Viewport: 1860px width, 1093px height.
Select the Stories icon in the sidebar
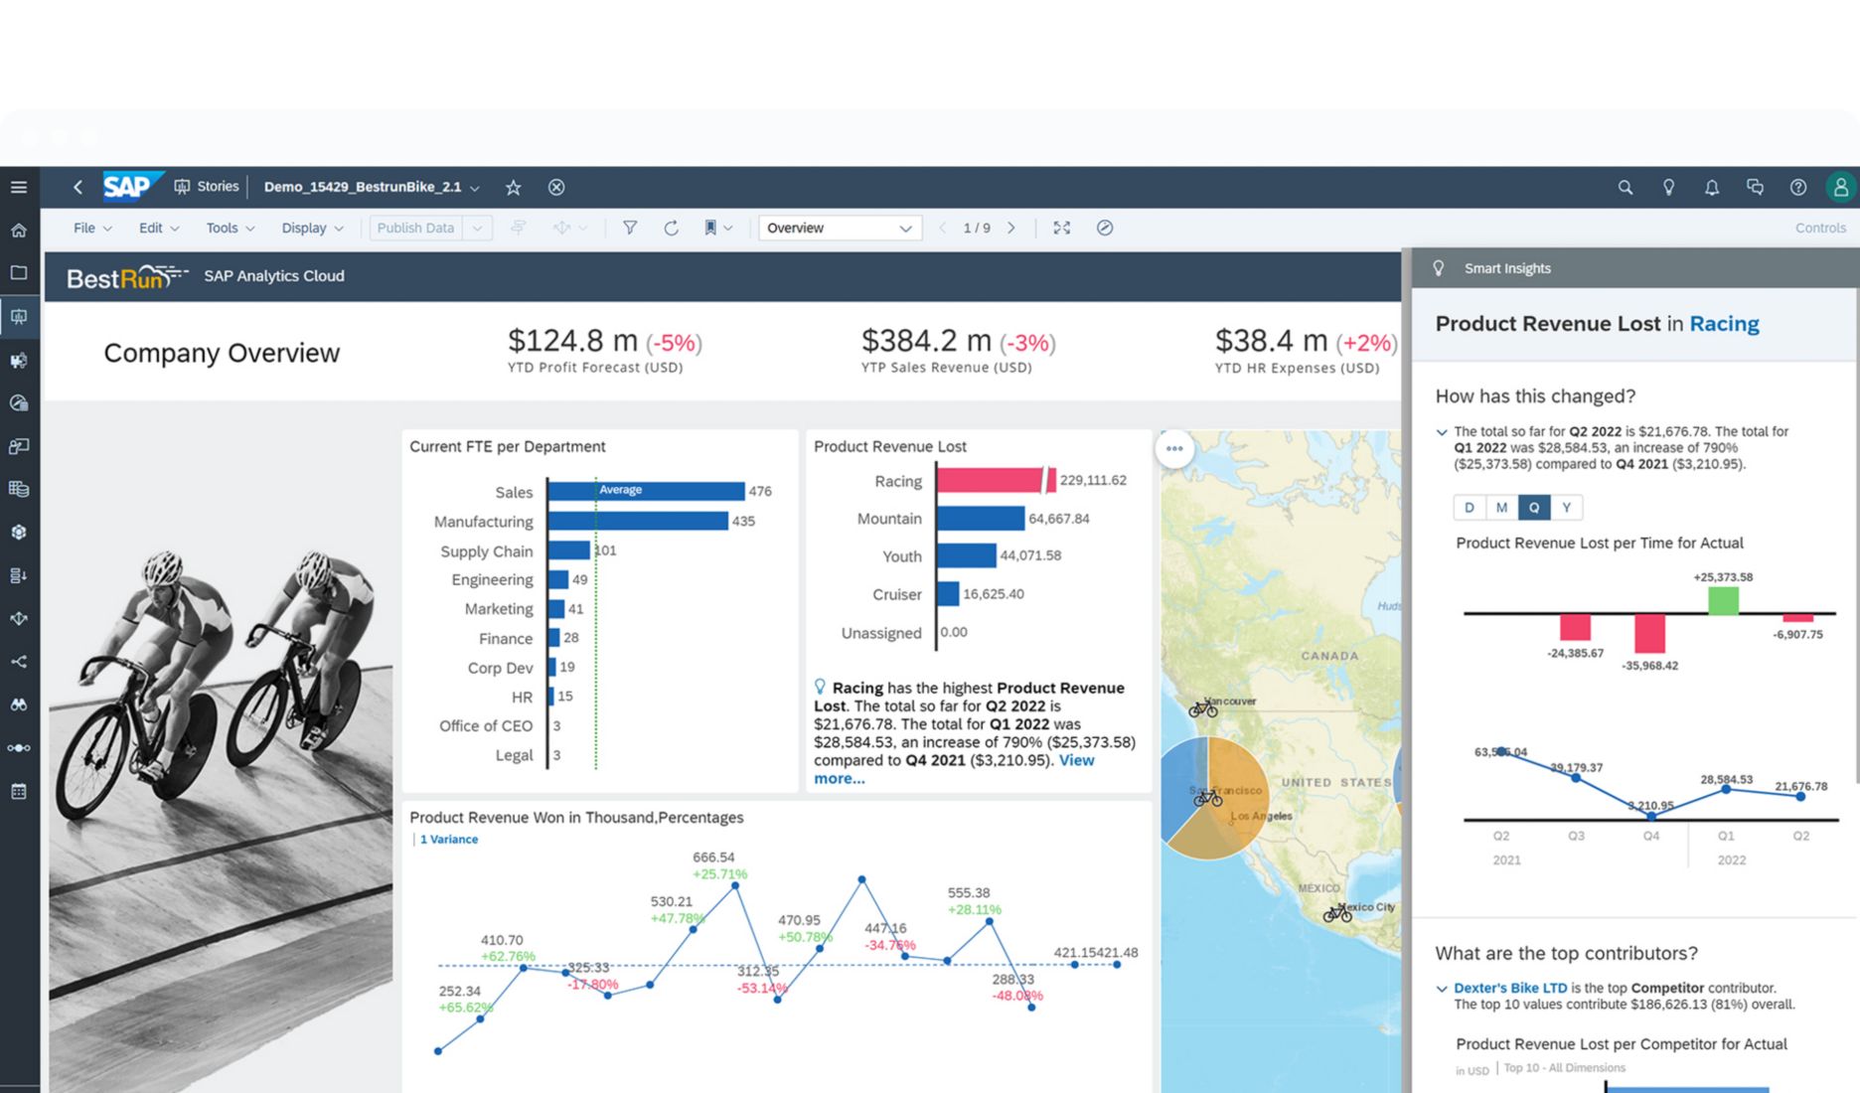coord(18,317)
